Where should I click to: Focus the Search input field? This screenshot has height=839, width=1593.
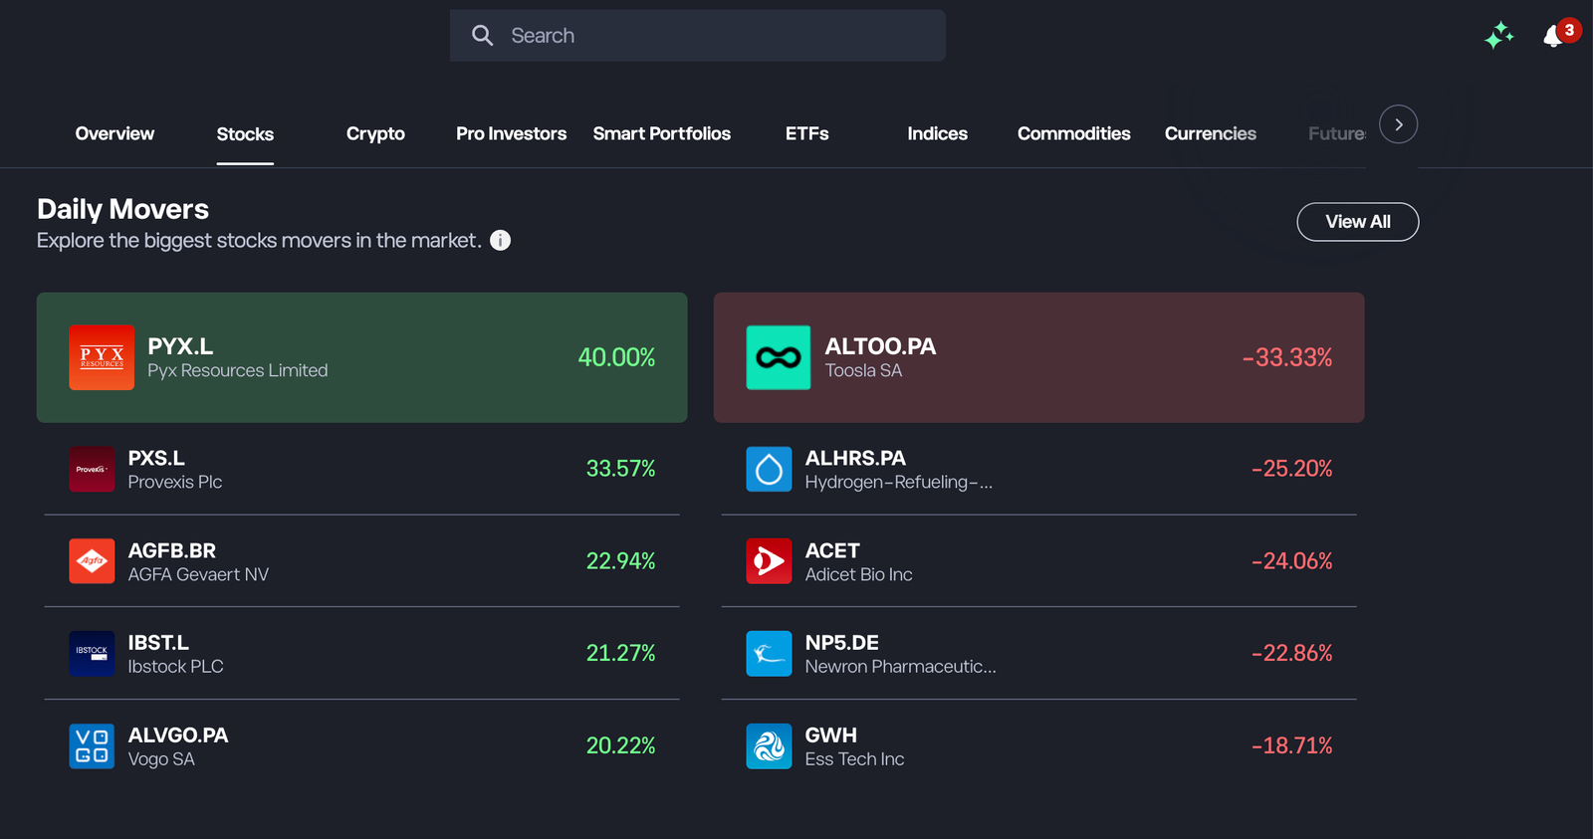click(x=698, y=36)
